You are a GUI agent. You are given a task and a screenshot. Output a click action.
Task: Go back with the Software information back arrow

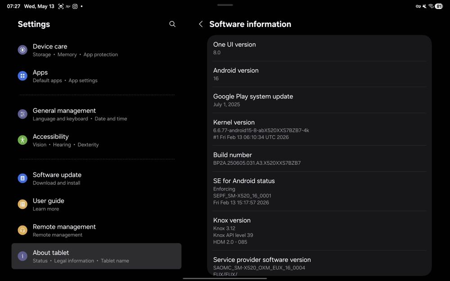coord(201,24)
